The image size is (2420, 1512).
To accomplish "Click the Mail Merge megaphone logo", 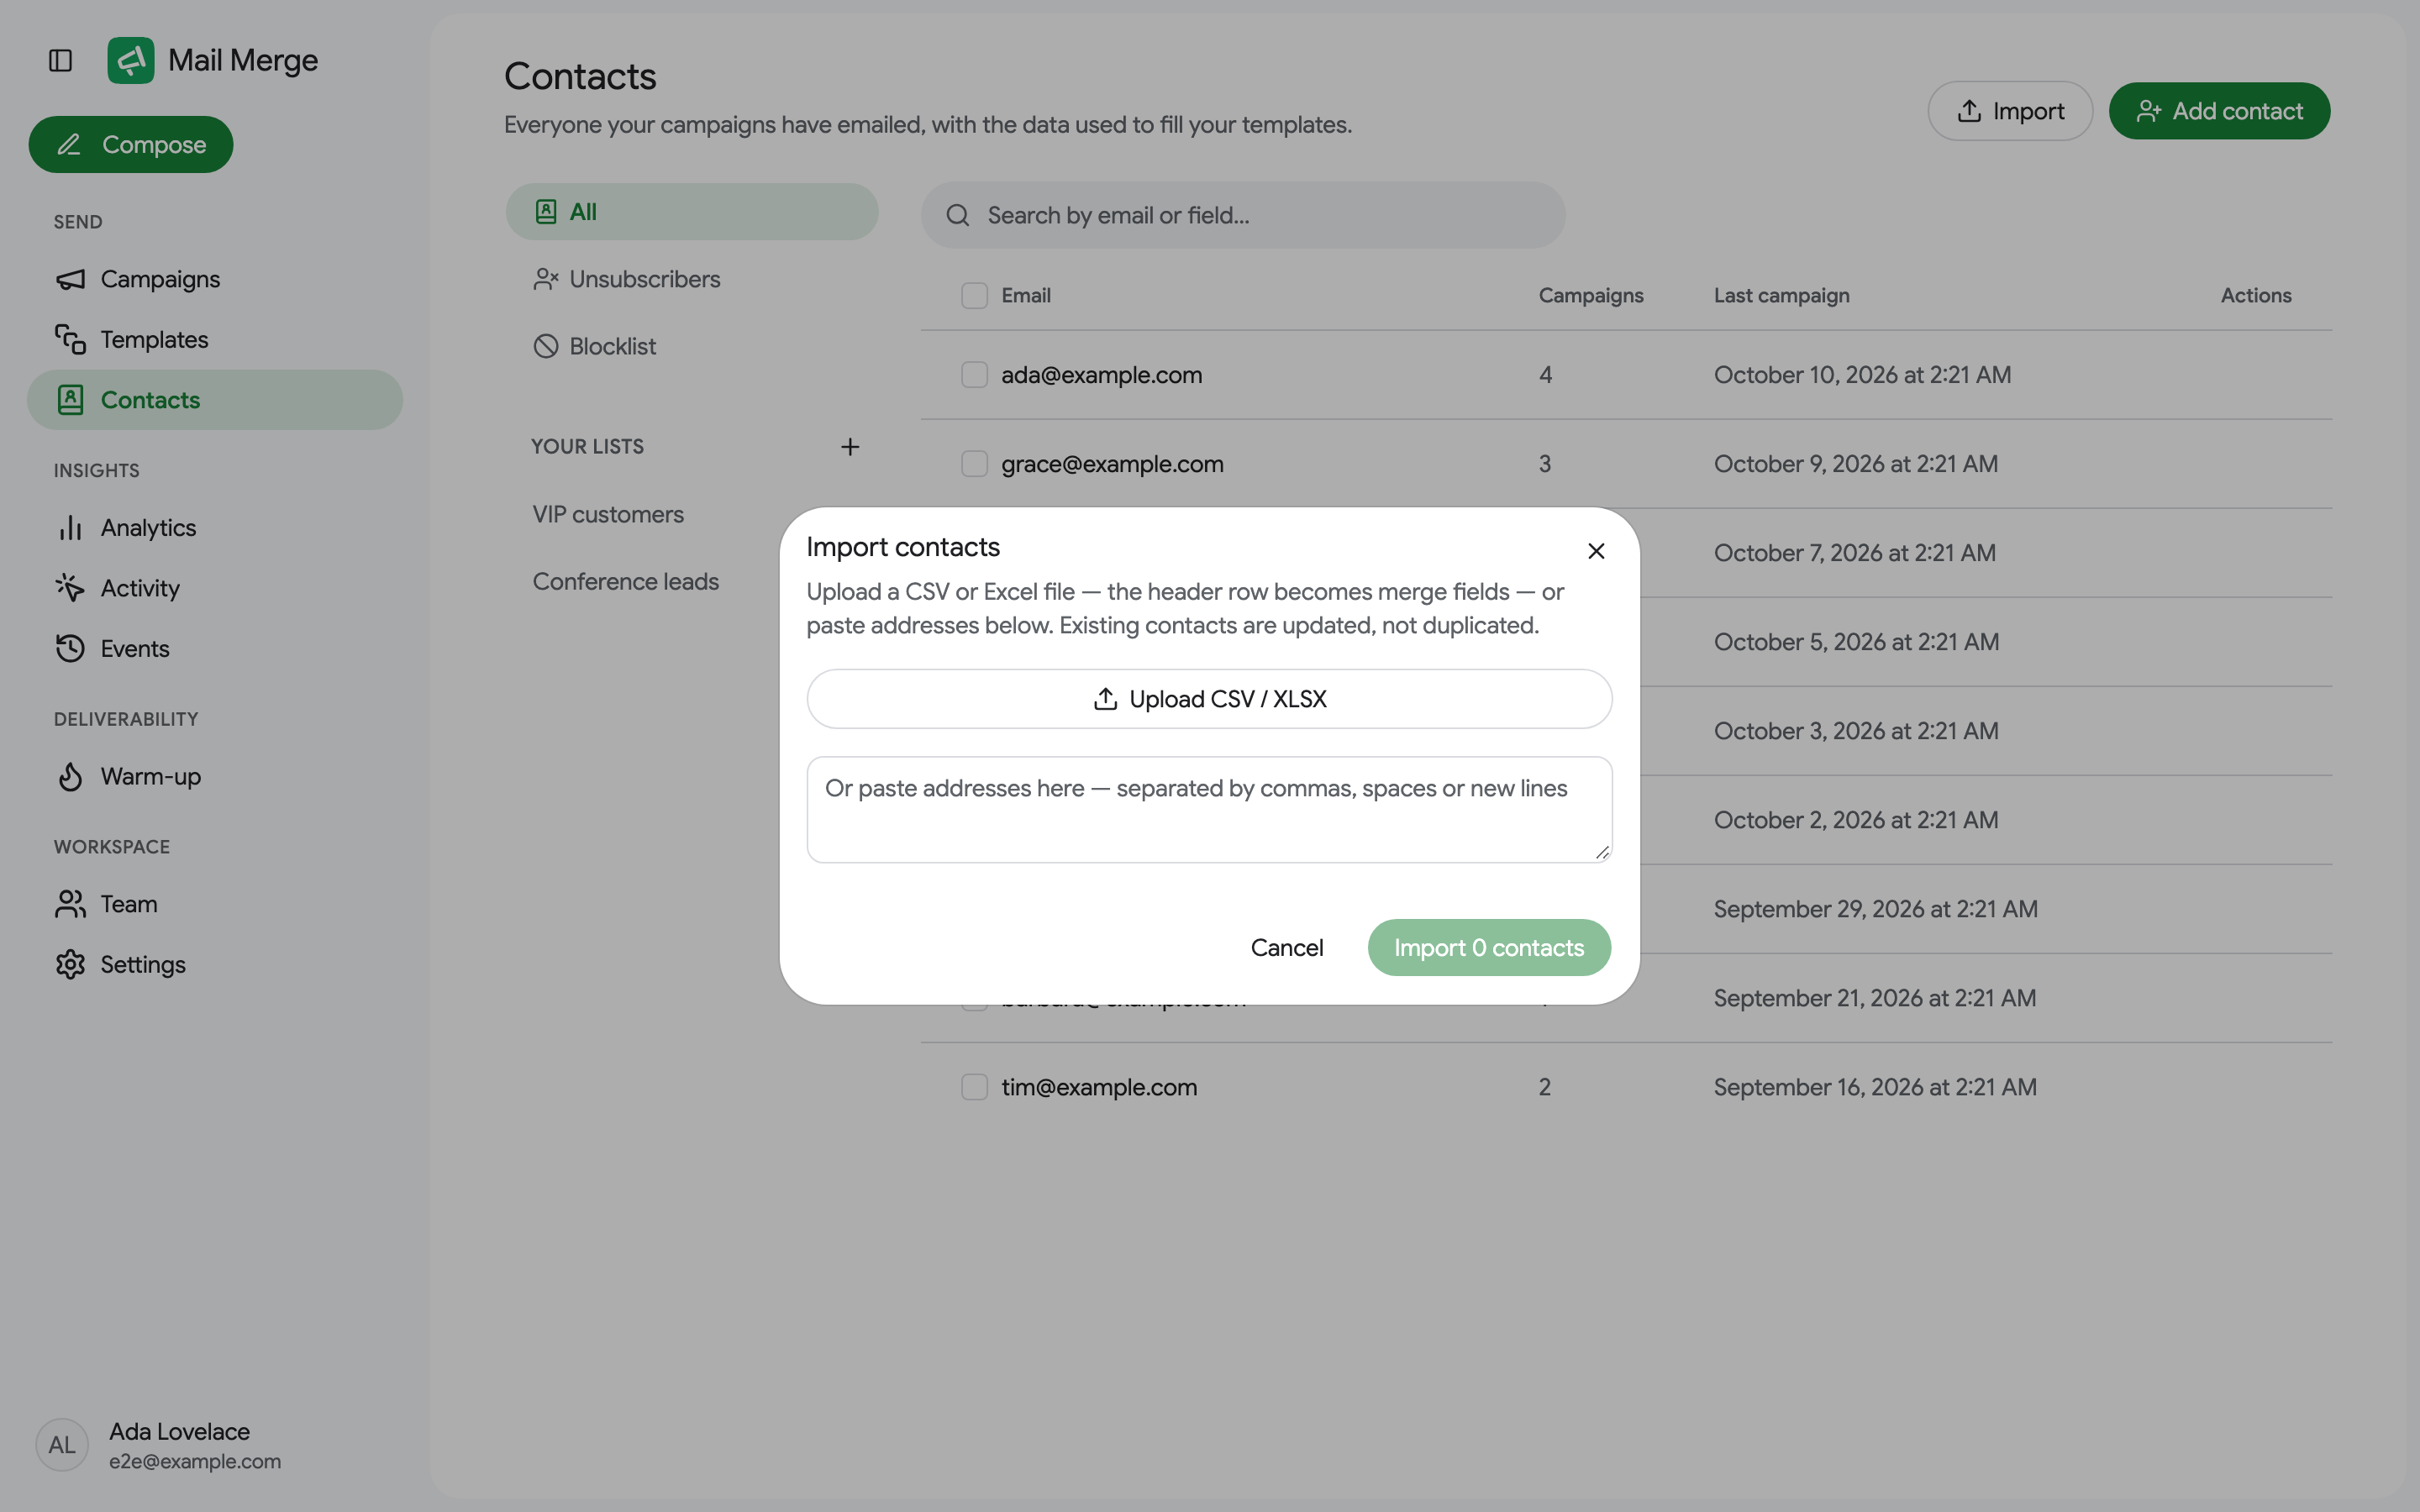I will [131, 61].
